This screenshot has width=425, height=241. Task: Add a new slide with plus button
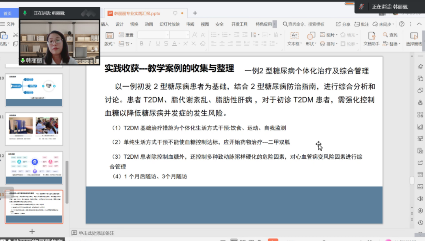[32, 231]
